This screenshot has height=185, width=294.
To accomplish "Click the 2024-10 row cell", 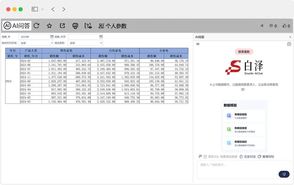I will click(x=31, y=94).
